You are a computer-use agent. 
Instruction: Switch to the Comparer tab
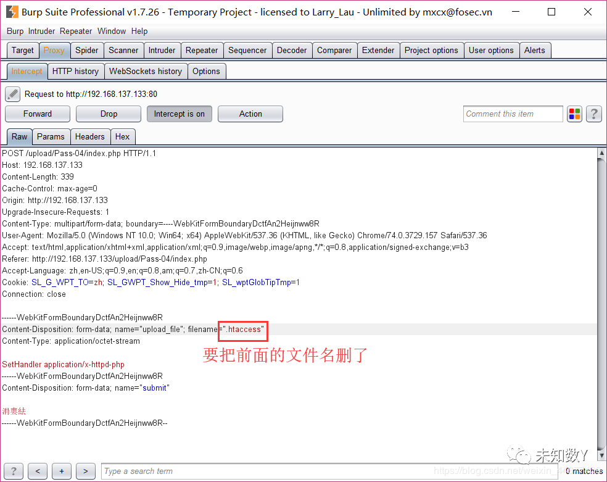coord(334,51)
